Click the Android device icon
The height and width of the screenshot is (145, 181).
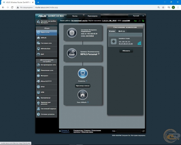[114, 41]
